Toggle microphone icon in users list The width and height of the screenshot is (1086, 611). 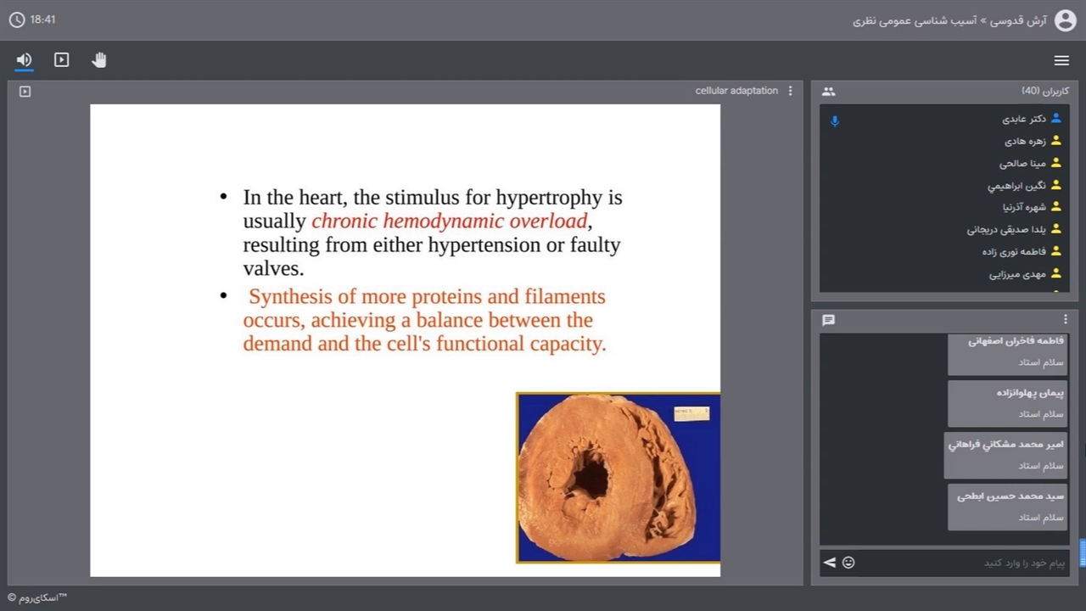pos(835,121)
